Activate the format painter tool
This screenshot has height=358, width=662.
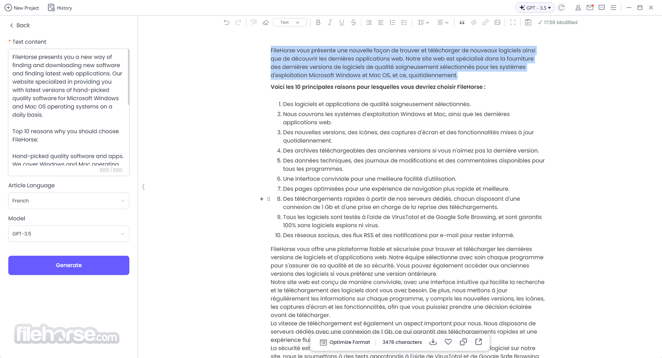(x=253, y=22)
